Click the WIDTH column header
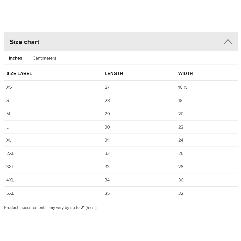Screen dimensions: 241x241 pos(185,73)
